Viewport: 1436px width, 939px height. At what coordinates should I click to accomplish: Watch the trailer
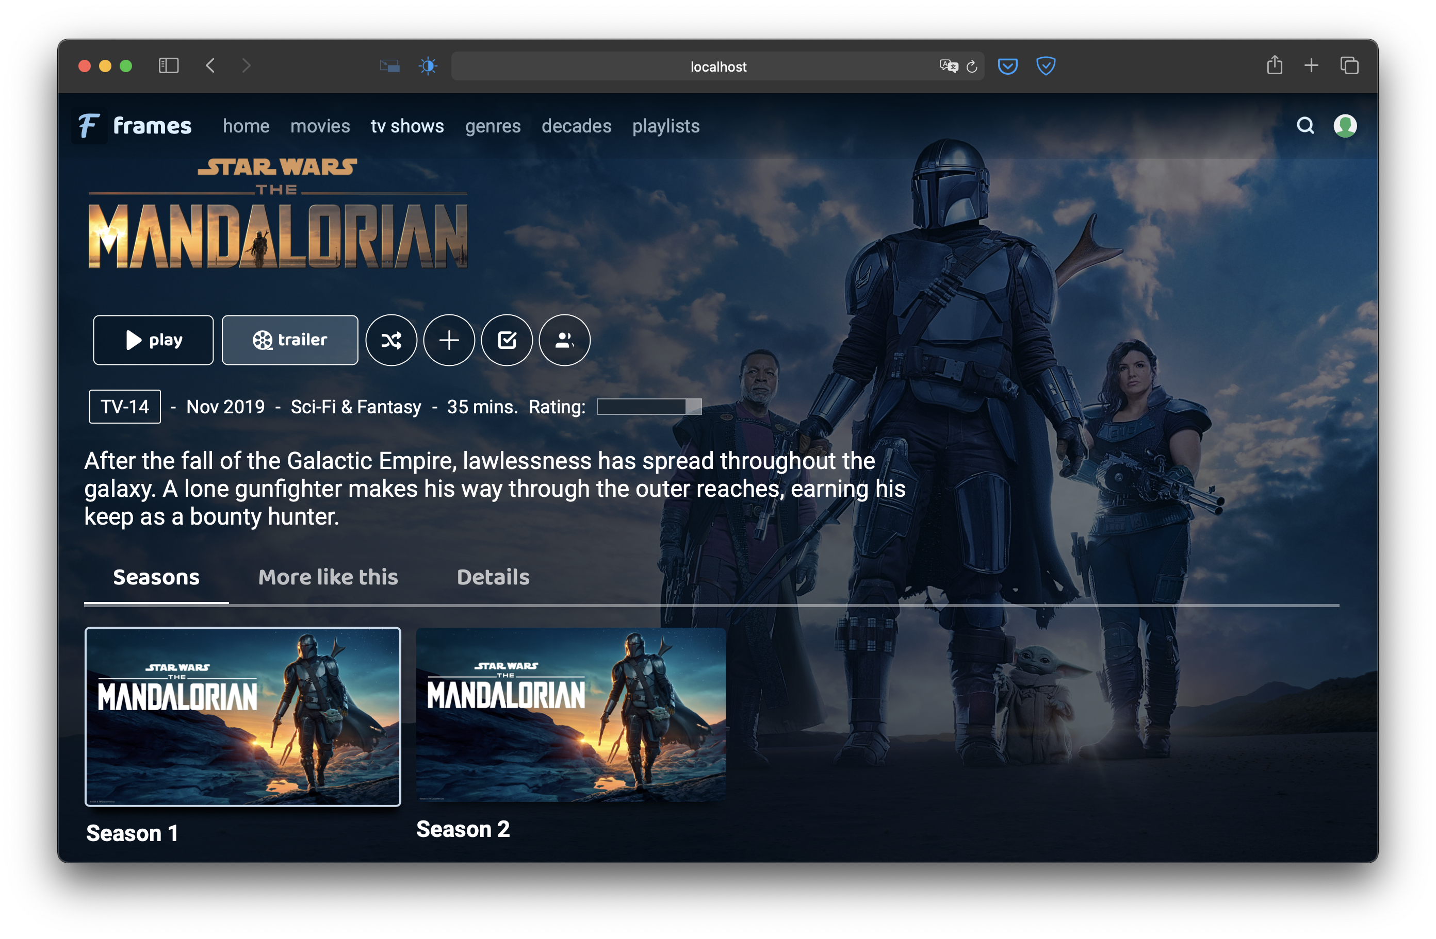[x=289, y=341]
